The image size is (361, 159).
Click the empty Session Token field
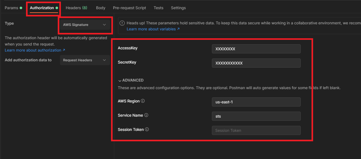256,131
